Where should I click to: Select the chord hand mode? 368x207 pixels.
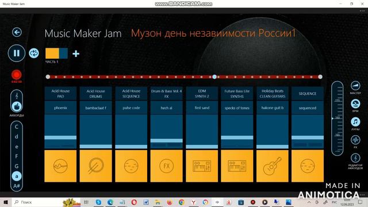point(17,106)
